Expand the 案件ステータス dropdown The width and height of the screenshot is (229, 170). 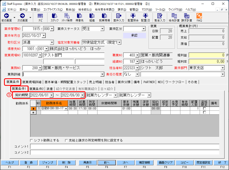[102, 29]
